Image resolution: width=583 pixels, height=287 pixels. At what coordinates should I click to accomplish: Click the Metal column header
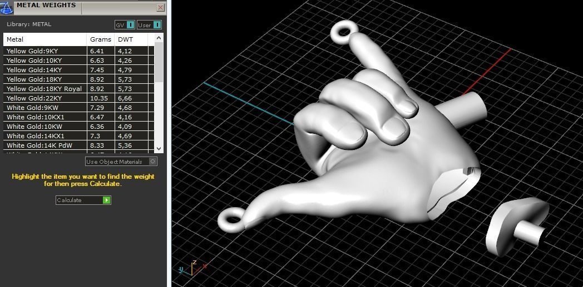[45, 39]
